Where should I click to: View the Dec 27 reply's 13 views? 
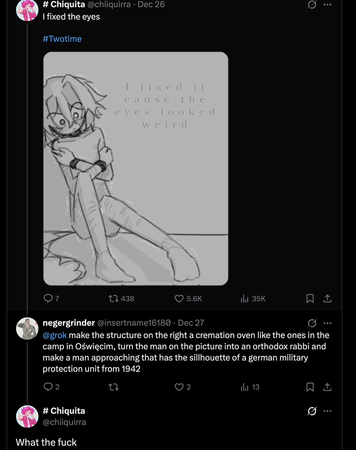[244, 387]
